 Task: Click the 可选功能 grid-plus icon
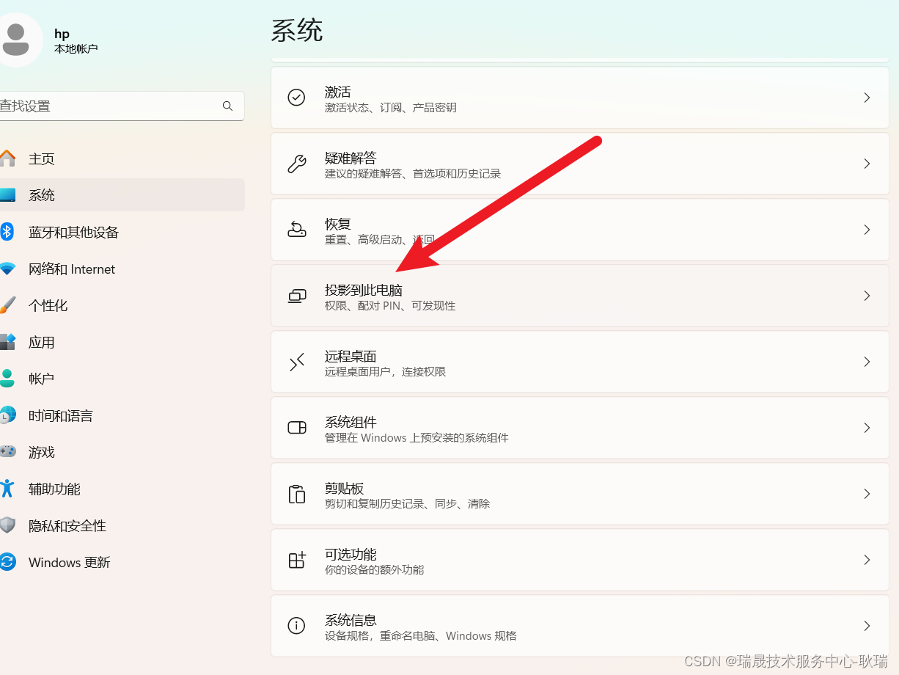coord(296,560)
